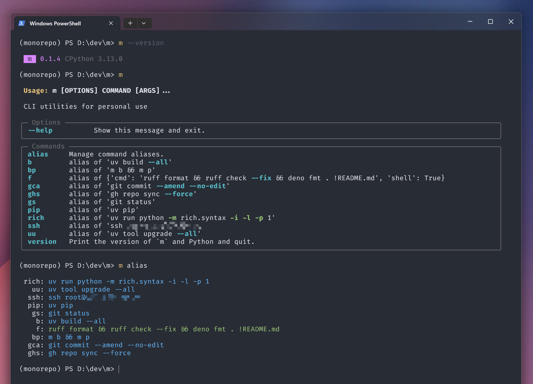The height and width of the screenshot is (384, 533).
Task: Click the 'Commands' panel heading
Action: click(48, 146)
